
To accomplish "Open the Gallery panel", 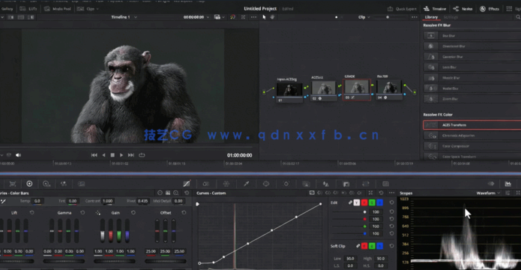I will point(7,9).
